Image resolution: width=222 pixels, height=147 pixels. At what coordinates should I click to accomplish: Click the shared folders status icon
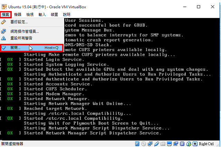click(x=163, y=144)
